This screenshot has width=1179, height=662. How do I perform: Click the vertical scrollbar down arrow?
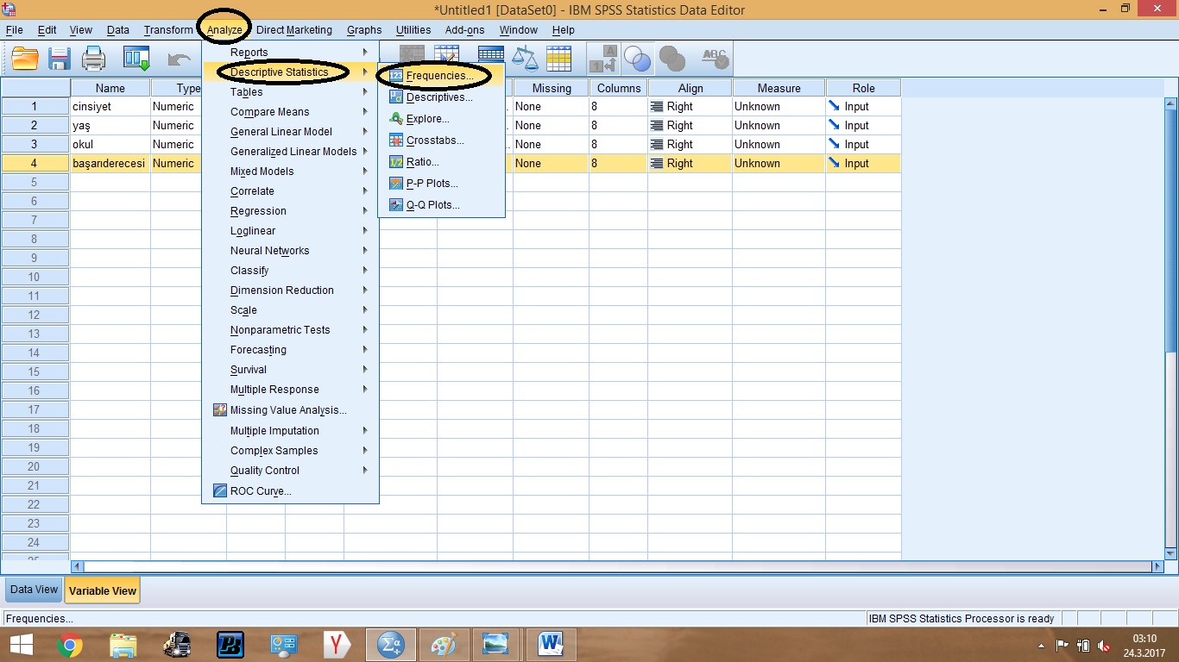tap(1171, 553)
